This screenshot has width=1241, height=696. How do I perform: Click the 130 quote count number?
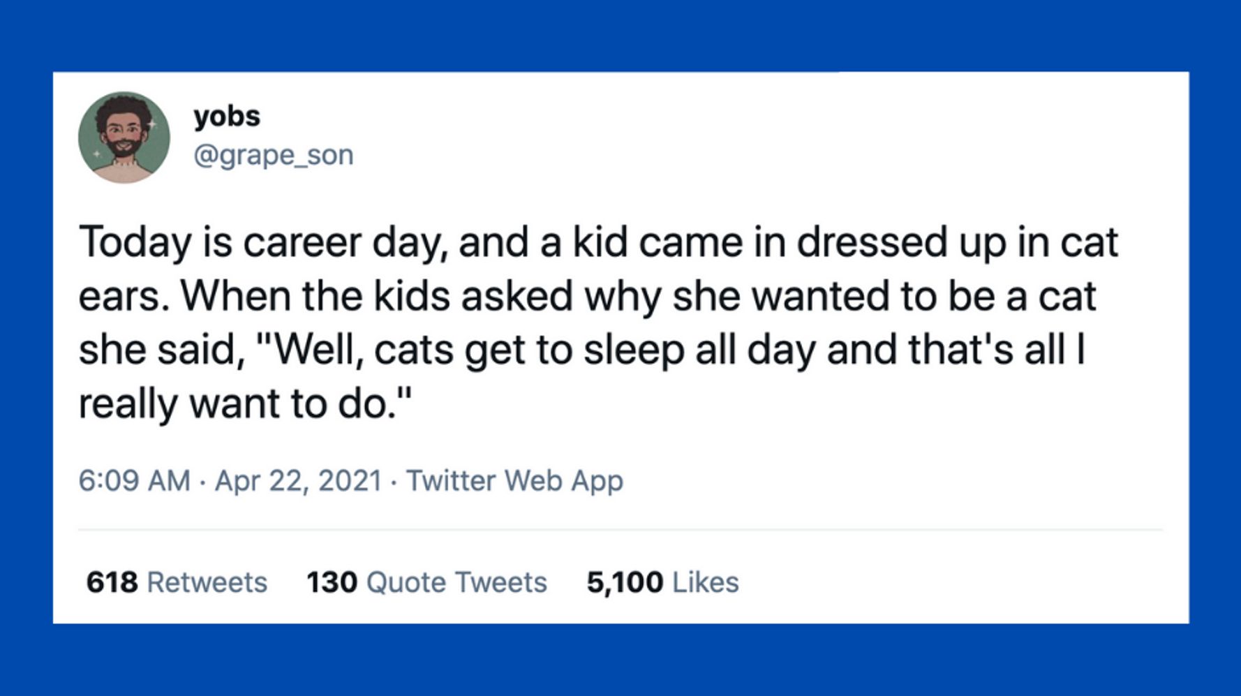(332, 582)
